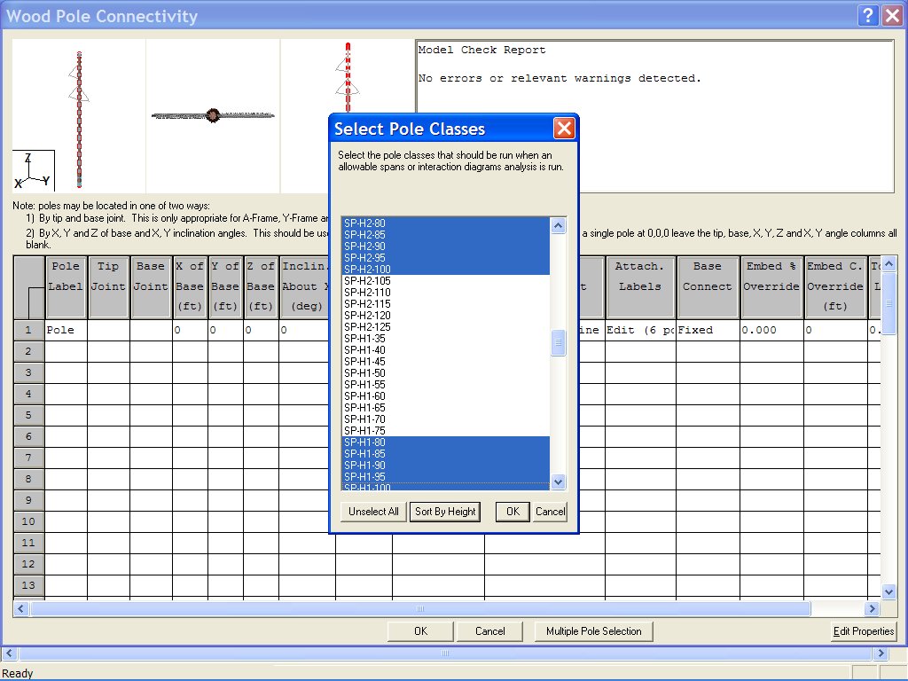
Task: Click the top-down crossarm view preview
Action: click(x=213, y=115)
